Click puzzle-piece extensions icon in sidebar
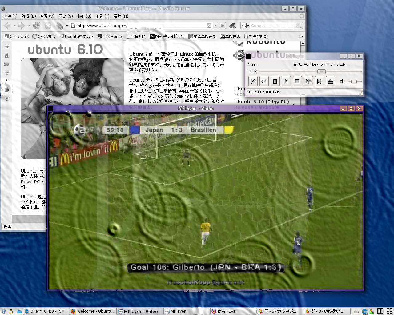 (x=7, y=64)
